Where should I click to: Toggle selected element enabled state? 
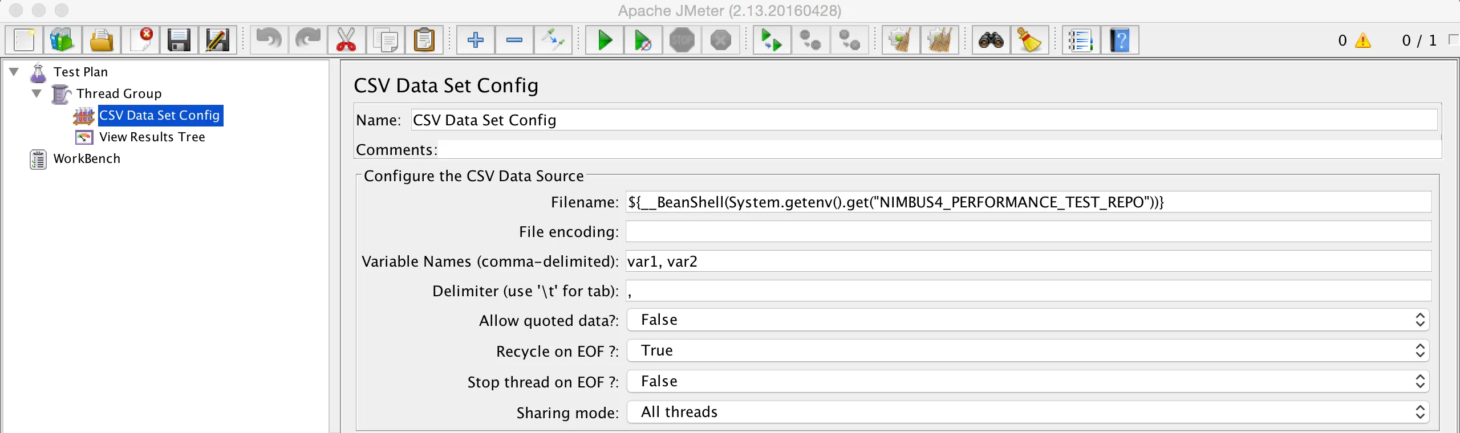click(x=553, y=40)
